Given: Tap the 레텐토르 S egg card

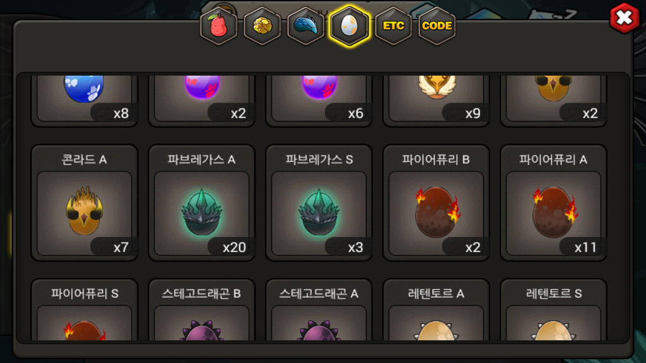Looking at the screenshot, I should [553, 309].
